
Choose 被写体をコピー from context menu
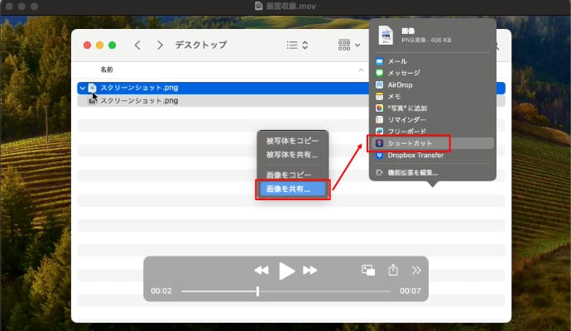(x=292, y=142)
